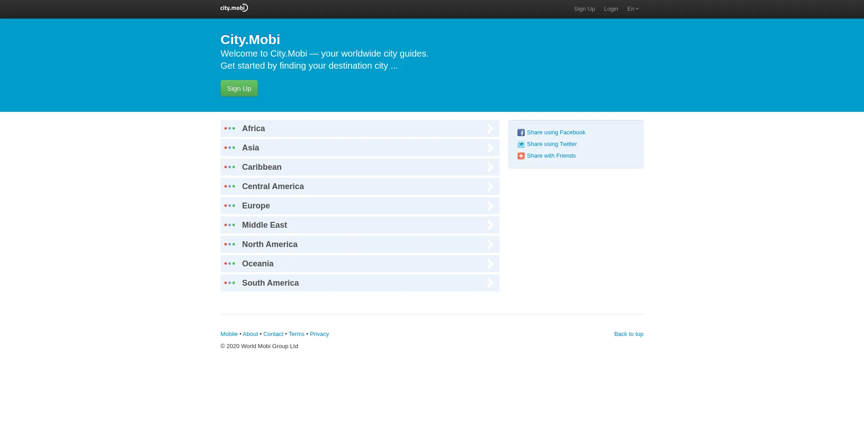Select the Africa region label
The width and height of the screenshot is (864, 446).
tap(253, 128)
